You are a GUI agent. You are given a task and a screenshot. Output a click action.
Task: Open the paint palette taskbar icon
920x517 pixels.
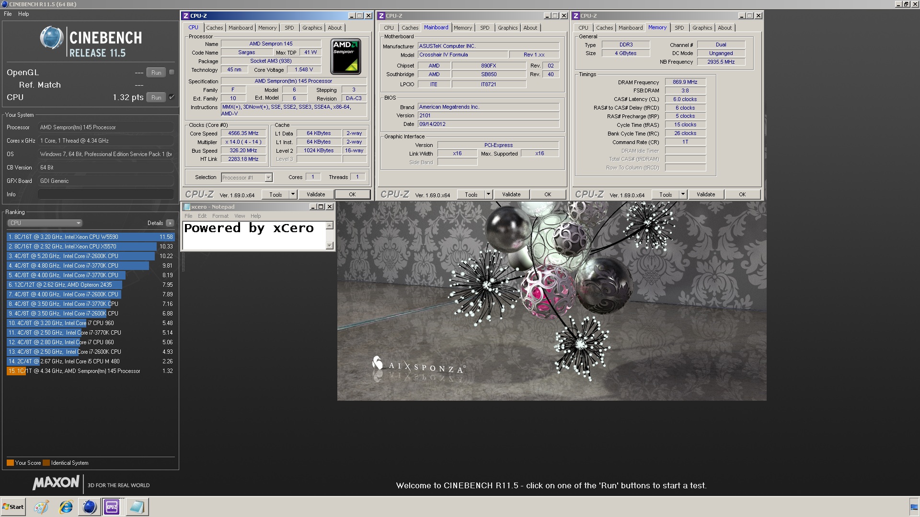coord(42,507)
